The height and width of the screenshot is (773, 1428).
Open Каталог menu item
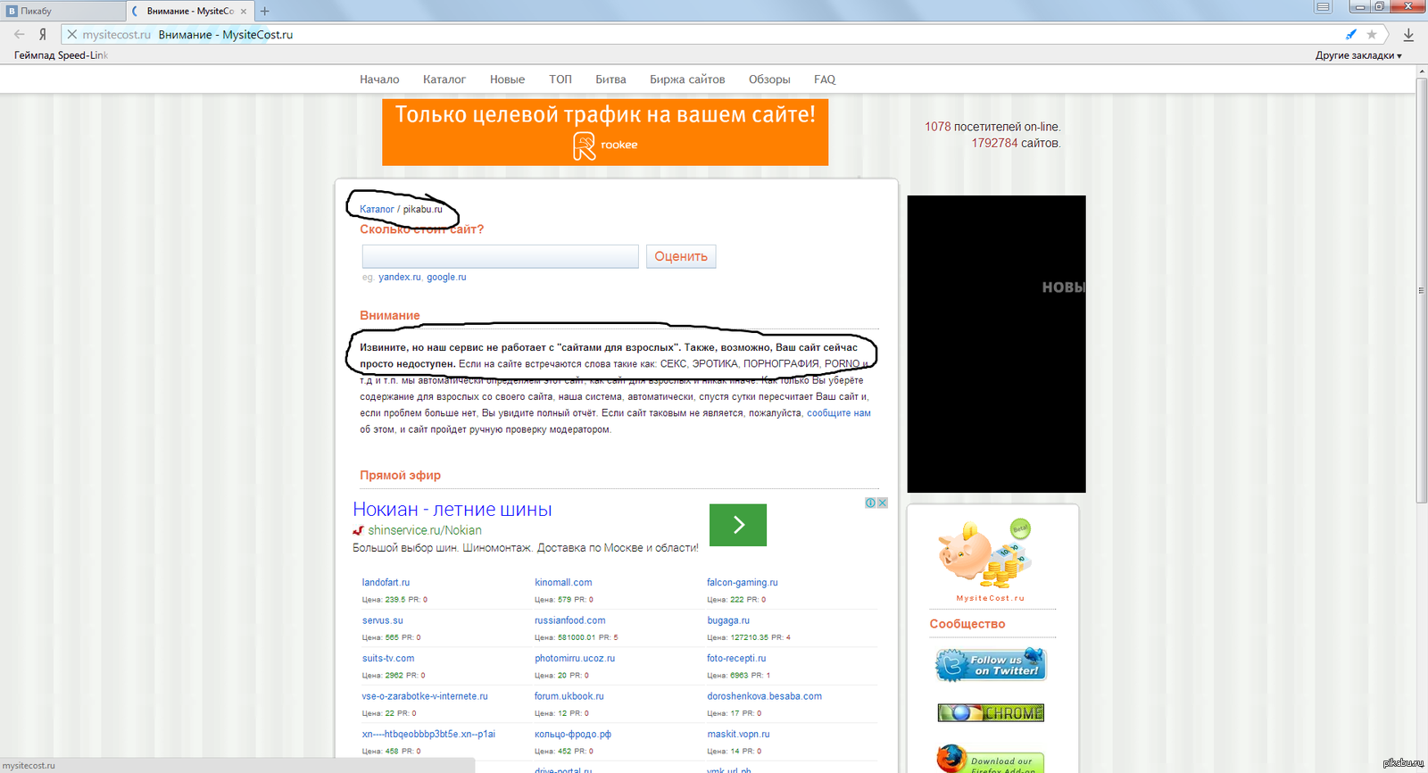[444, 79]
